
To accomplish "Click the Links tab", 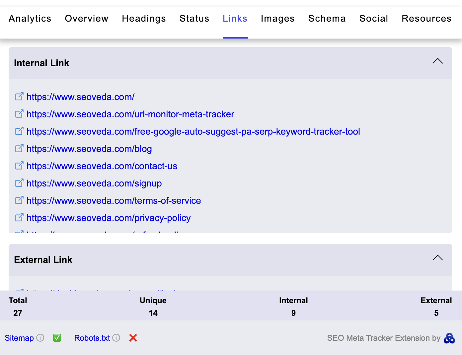I will 235,19.
